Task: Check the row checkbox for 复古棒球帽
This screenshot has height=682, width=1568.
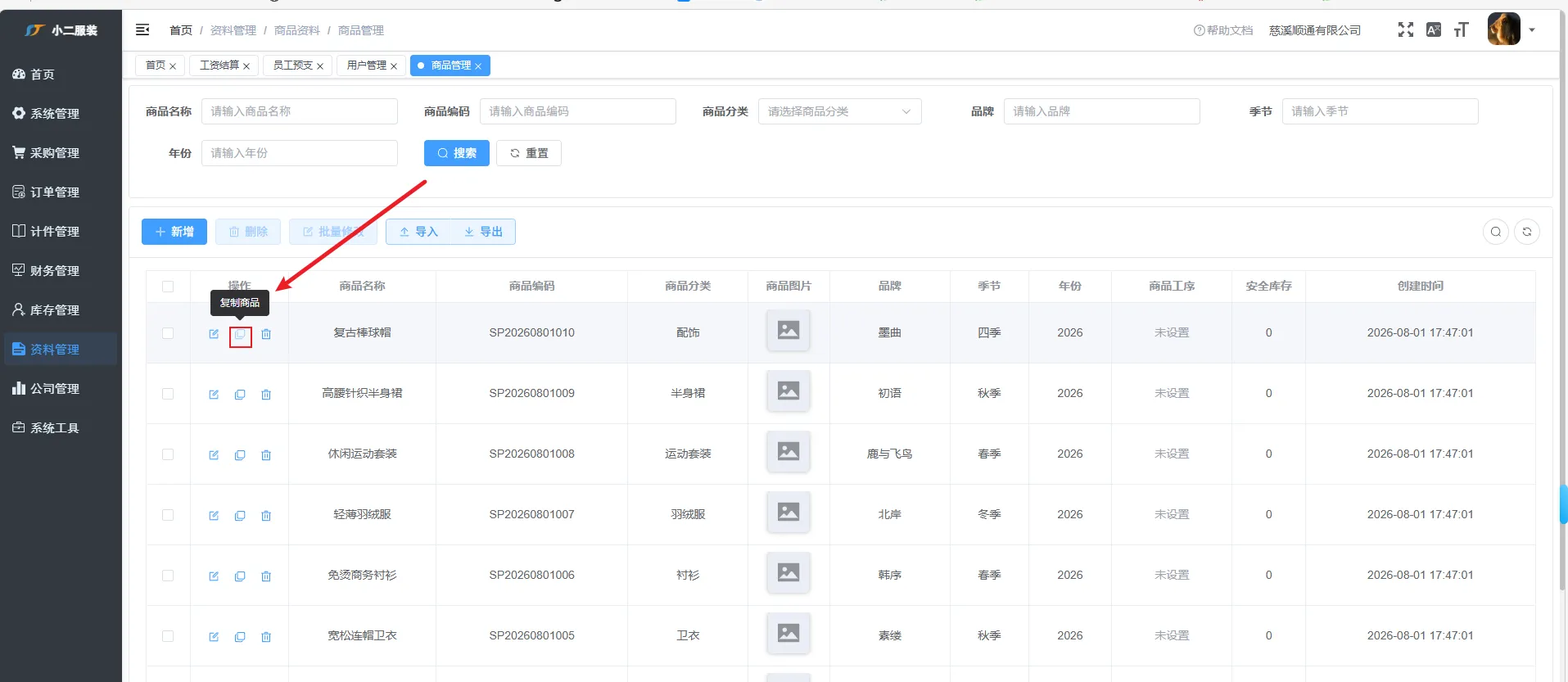Action: 168,333
